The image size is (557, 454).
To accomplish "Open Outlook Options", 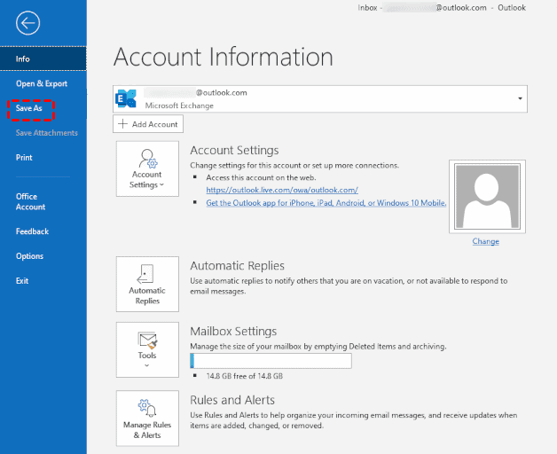I will click(x=29, y=256).
